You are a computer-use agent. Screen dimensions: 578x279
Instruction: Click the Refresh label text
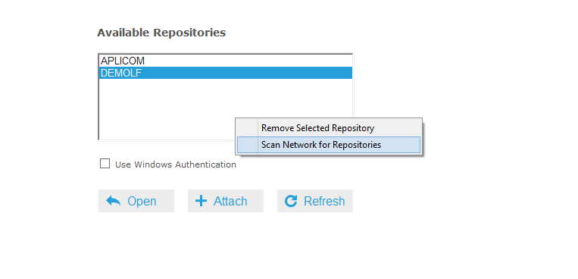pyautogui.click(x=324, y=201)
